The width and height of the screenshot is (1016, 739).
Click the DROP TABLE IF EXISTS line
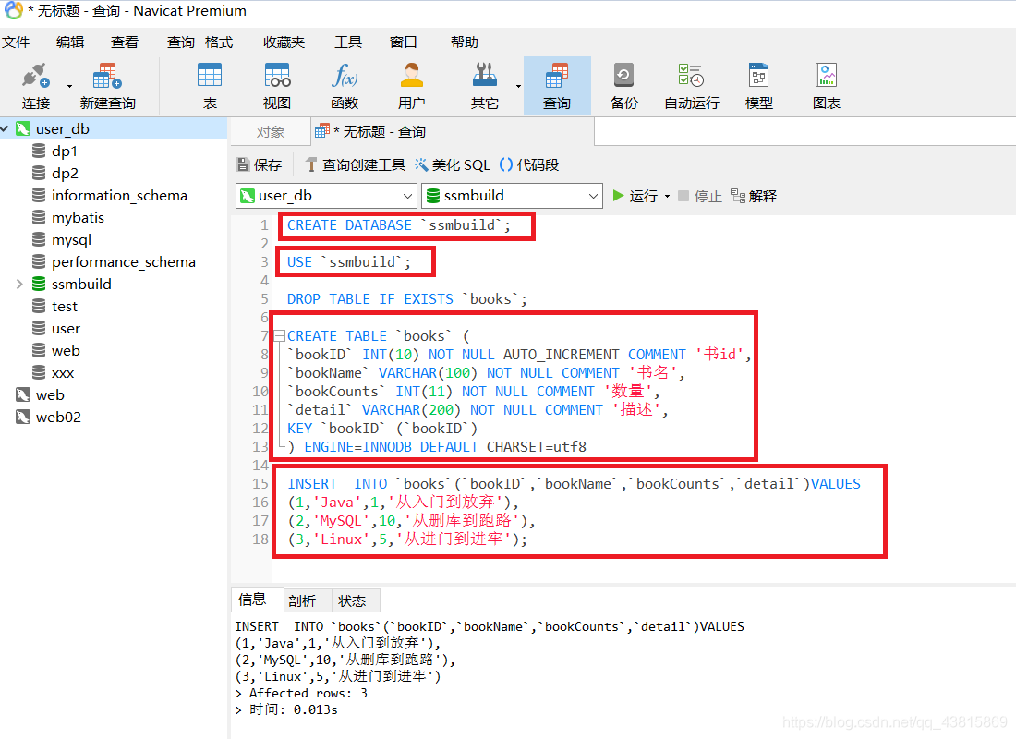[x=407, y=299]
